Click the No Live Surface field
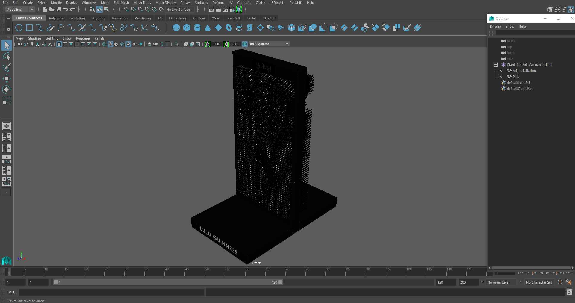575x303 pixels. pos(180,10)
